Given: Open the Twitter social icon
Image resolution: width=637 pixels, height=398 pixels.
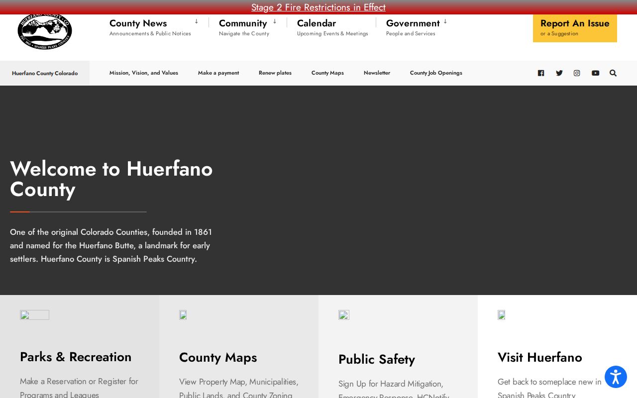Looking at the screenshot, I should click(559, 73).
